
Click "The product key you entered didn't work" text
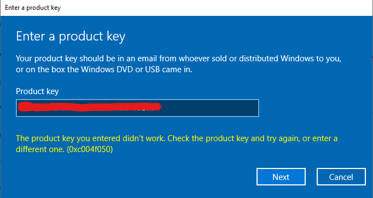pyautogui.click(x=90, y=138)
